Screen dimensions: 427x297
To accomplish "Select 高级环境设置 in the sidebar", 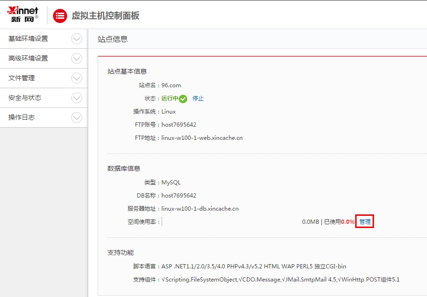I will tap(28, 59).
